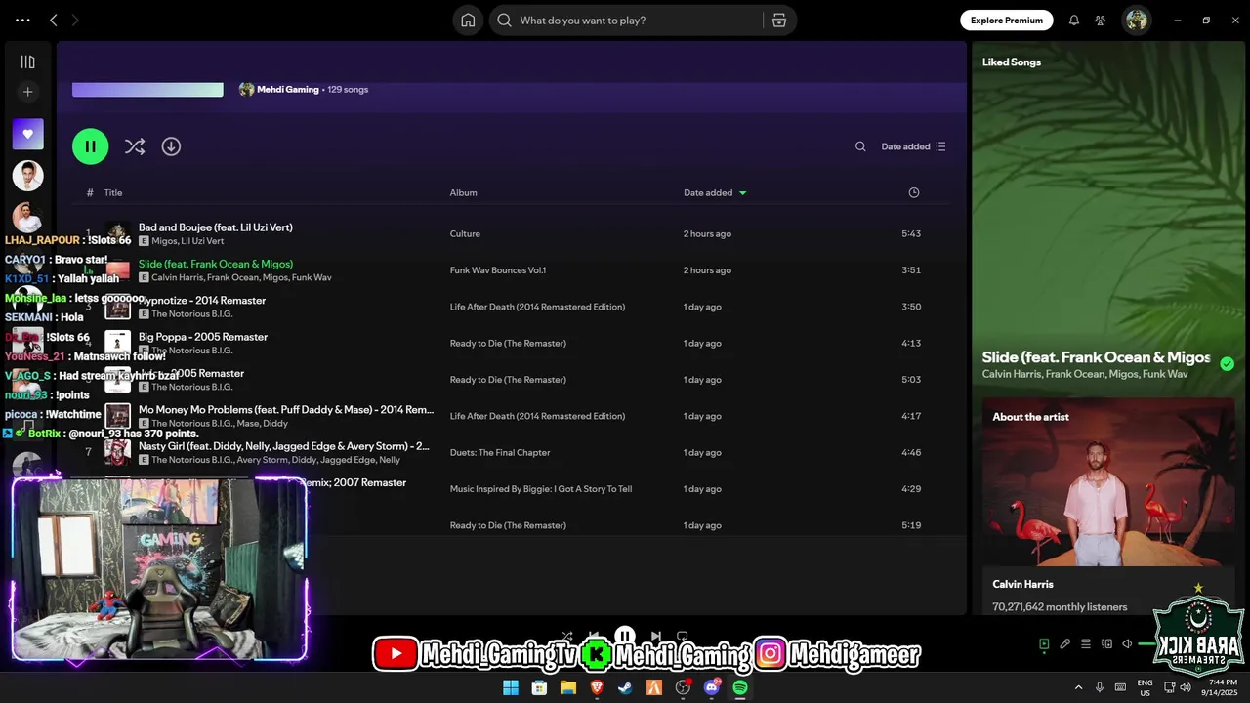Skip to the next track in the player bar
Image resolution: width=1250 pixels, height=703 pixels.
tap(656, 636)
